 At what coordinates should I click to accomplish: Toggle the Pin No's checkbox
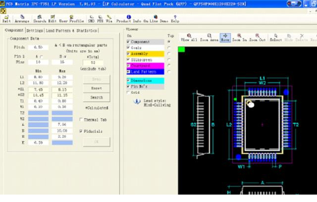pos(128,86)
